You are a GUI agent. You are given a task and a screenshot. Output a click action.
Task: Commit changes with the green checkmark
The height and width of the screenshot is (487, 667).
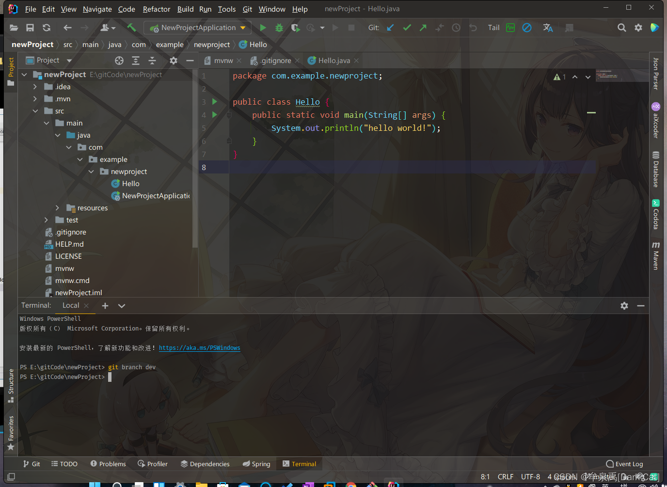coord(407,28)
